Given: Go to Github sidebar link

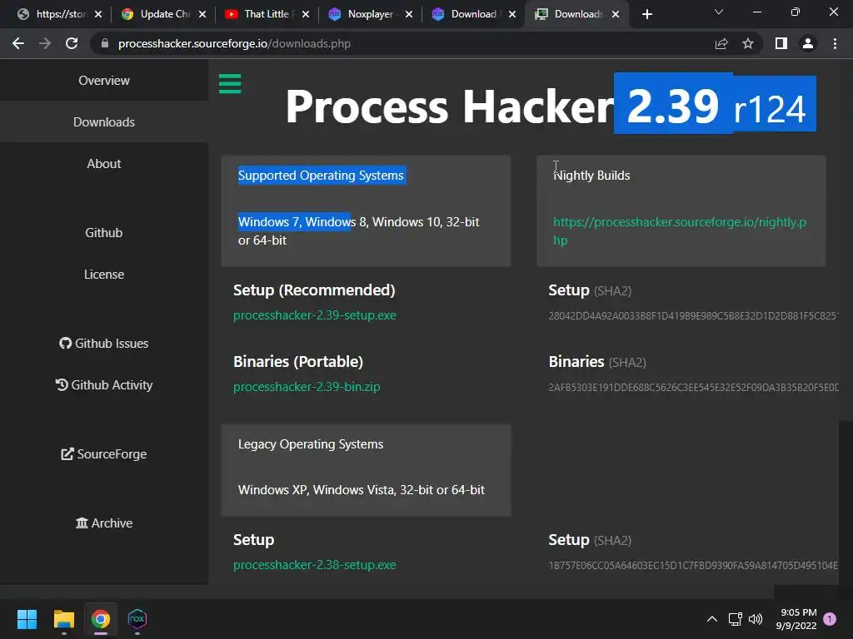Looking at the screenshot, I should 104,233.
